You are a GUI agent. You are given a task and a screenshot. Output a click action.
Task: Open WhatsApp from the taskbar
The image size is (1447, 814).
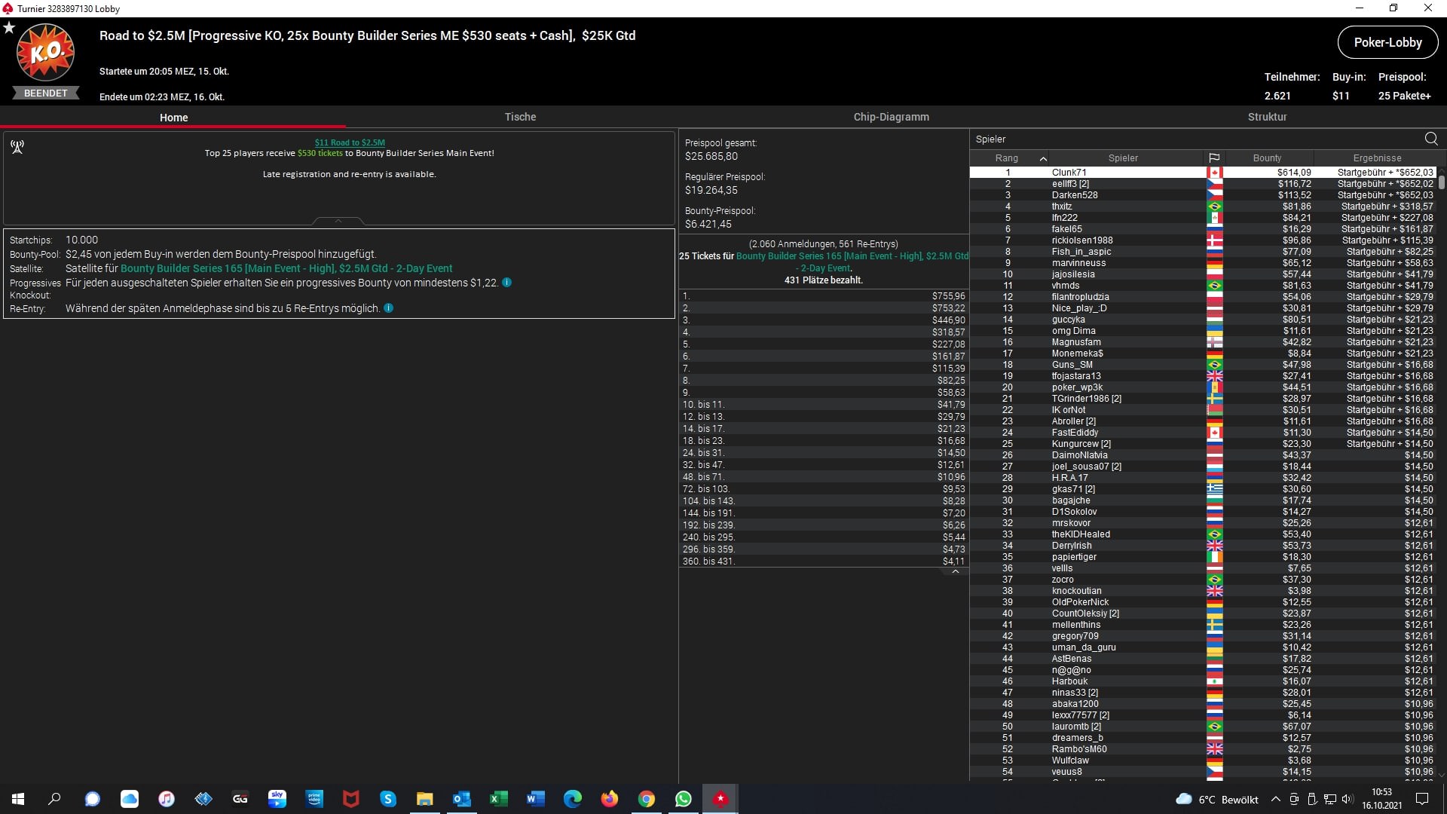pyautogui.click(x=683, y=799)
